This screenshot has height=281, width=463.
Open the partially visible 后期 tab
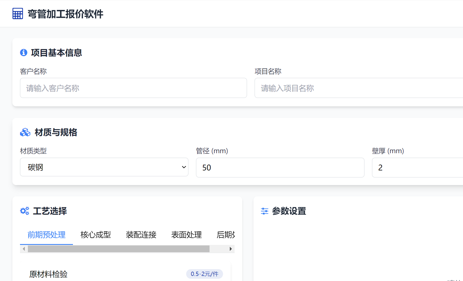coord(226,234)
